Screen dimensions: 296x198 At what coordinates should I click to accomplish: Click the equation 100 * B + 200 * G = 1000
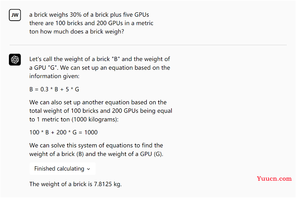coord(63,132)
